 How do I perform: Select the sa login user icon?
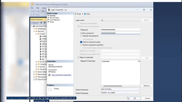[40, 59]
